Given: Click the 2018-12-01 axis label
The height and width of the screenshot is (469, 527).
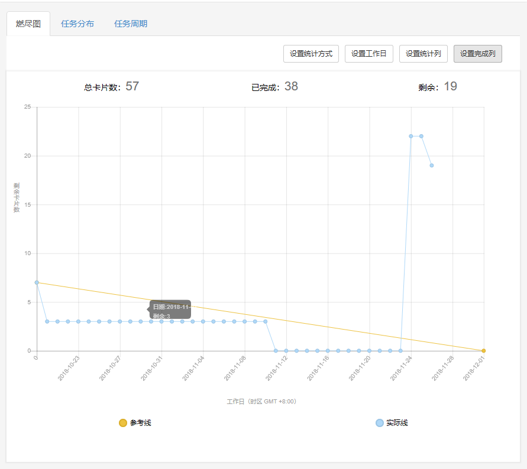Looking at the screenshot, I should (x=474, y=368).
